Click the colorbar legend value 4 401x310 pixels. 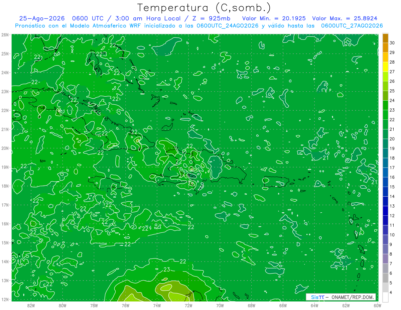391,293
